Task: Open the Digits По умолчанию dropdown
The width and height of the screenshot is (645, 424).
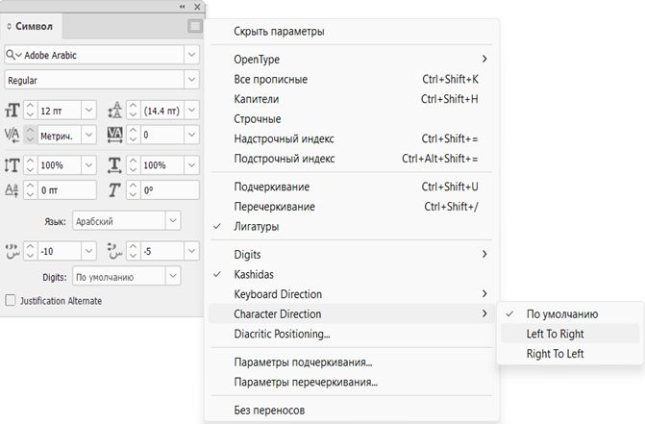Action: (x=173, y=276)
